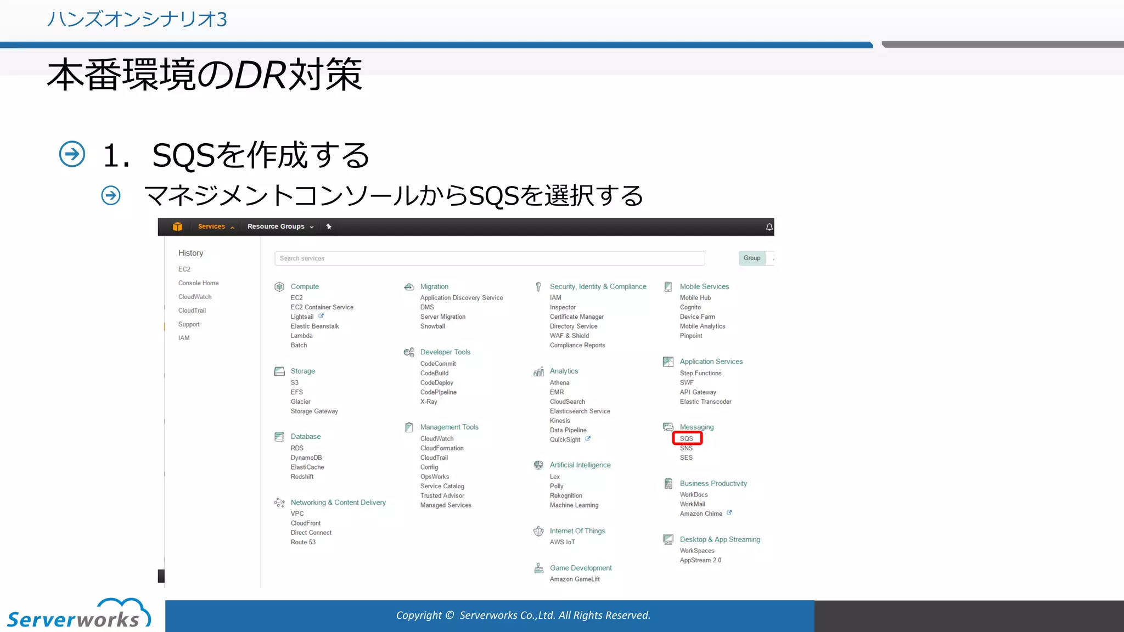Click the Mobile Services category icon
The width and height of the screenshot is (1124, 632).
point(668,286)
